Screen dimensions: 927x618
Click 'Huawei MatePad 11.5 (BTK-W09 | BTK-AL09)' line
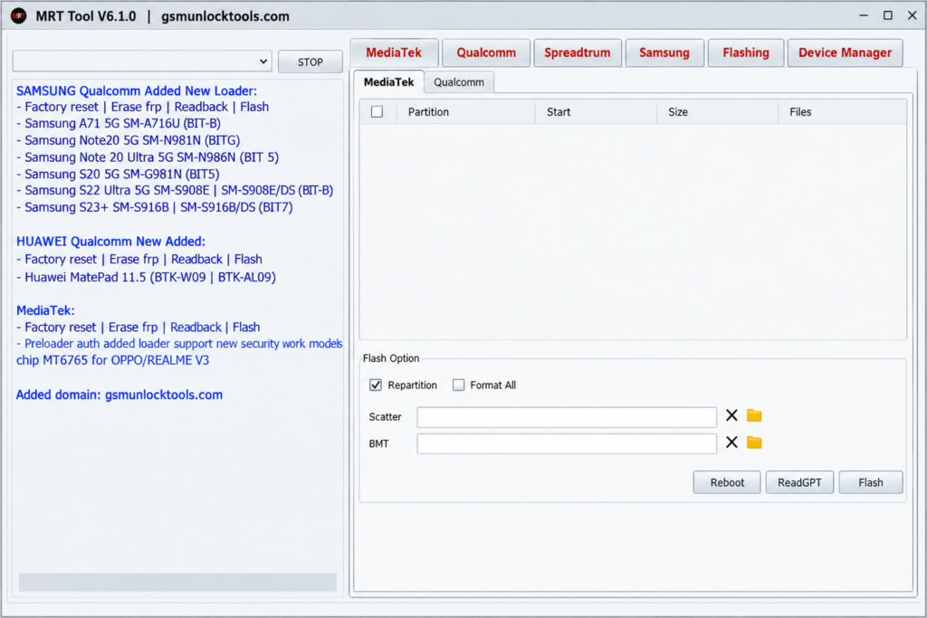[146, 277]
